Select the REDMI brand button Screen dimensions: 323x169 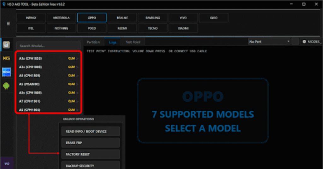click(x=122, y=28)
